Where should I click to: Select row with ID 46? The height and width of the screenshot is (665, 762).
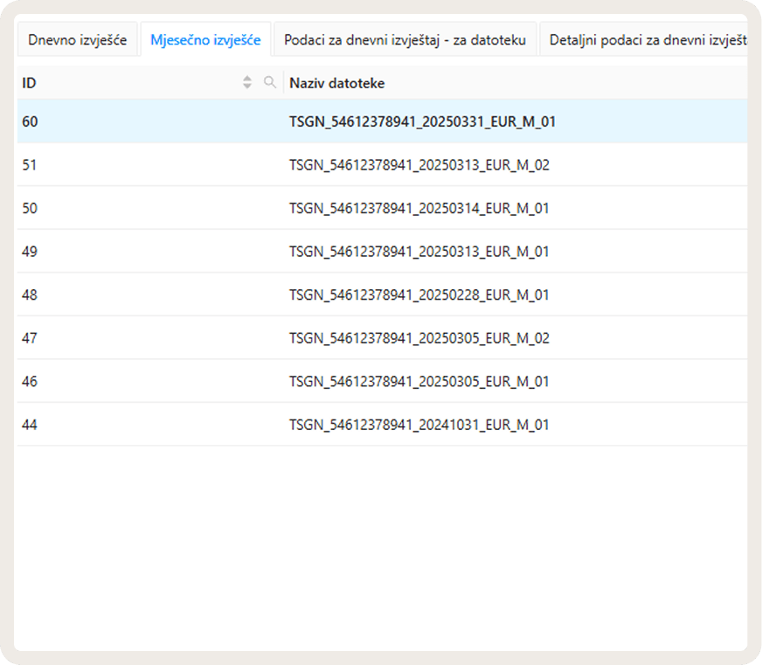click(x=383, y=381)
